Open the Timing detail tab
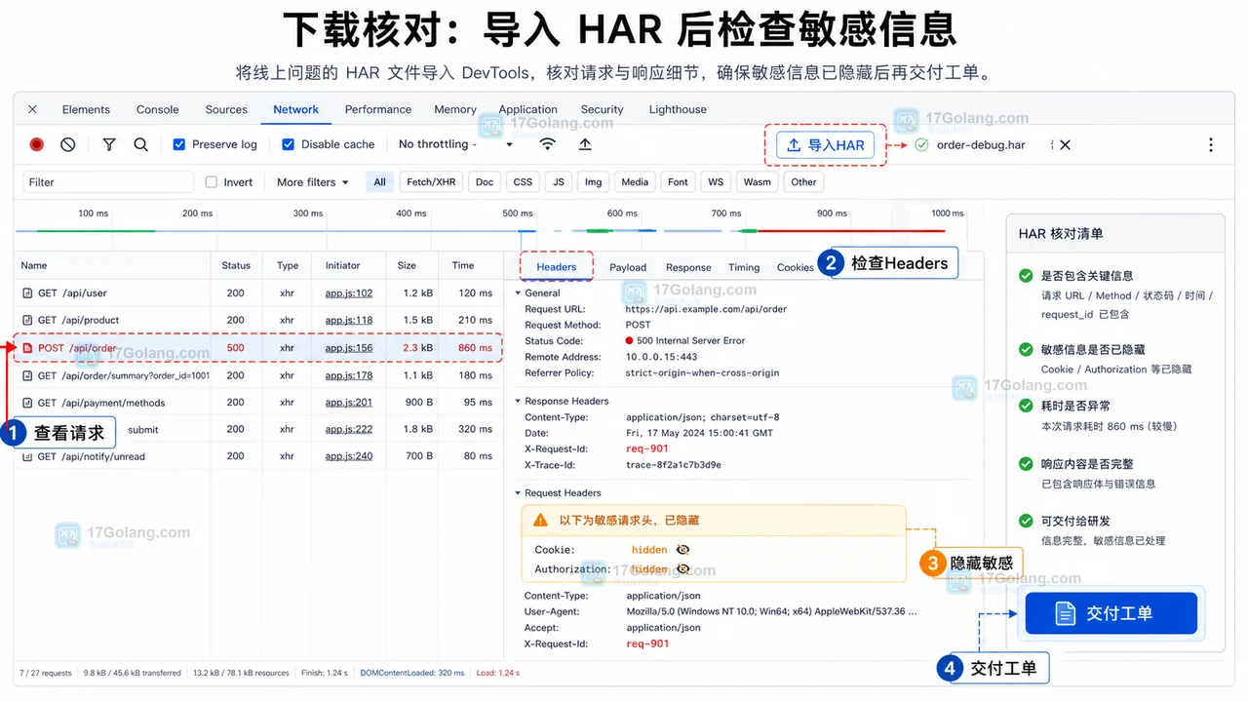The height and width of the screenshot is (702, 1248). click(x=744, y=267)
